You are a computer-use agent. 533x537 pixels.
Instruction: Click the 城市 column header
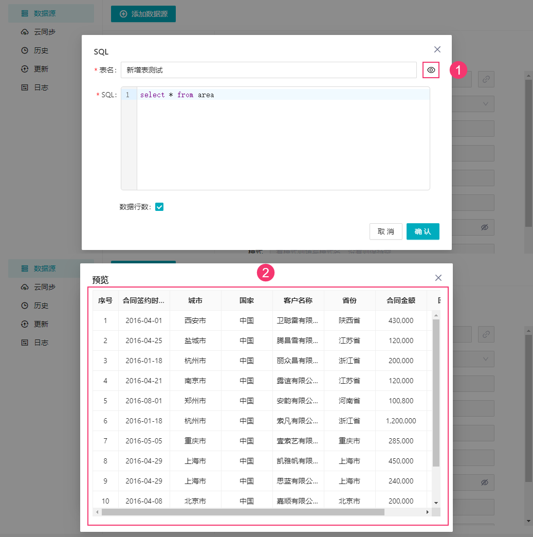tap(195, 300)
